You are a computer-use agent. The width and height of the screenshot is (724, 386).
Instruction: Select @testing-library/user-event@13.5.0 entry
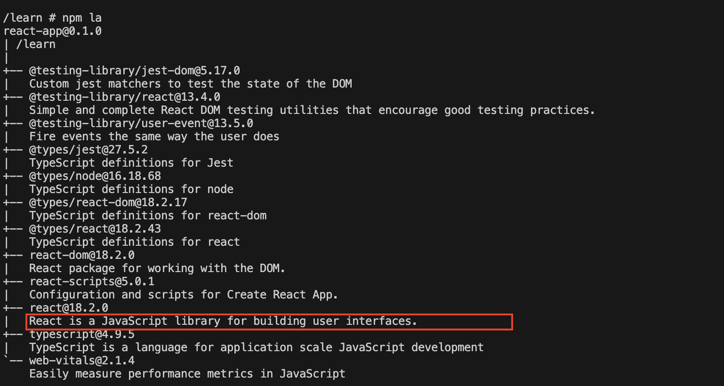pyautogui.click(x=141, y=123)
